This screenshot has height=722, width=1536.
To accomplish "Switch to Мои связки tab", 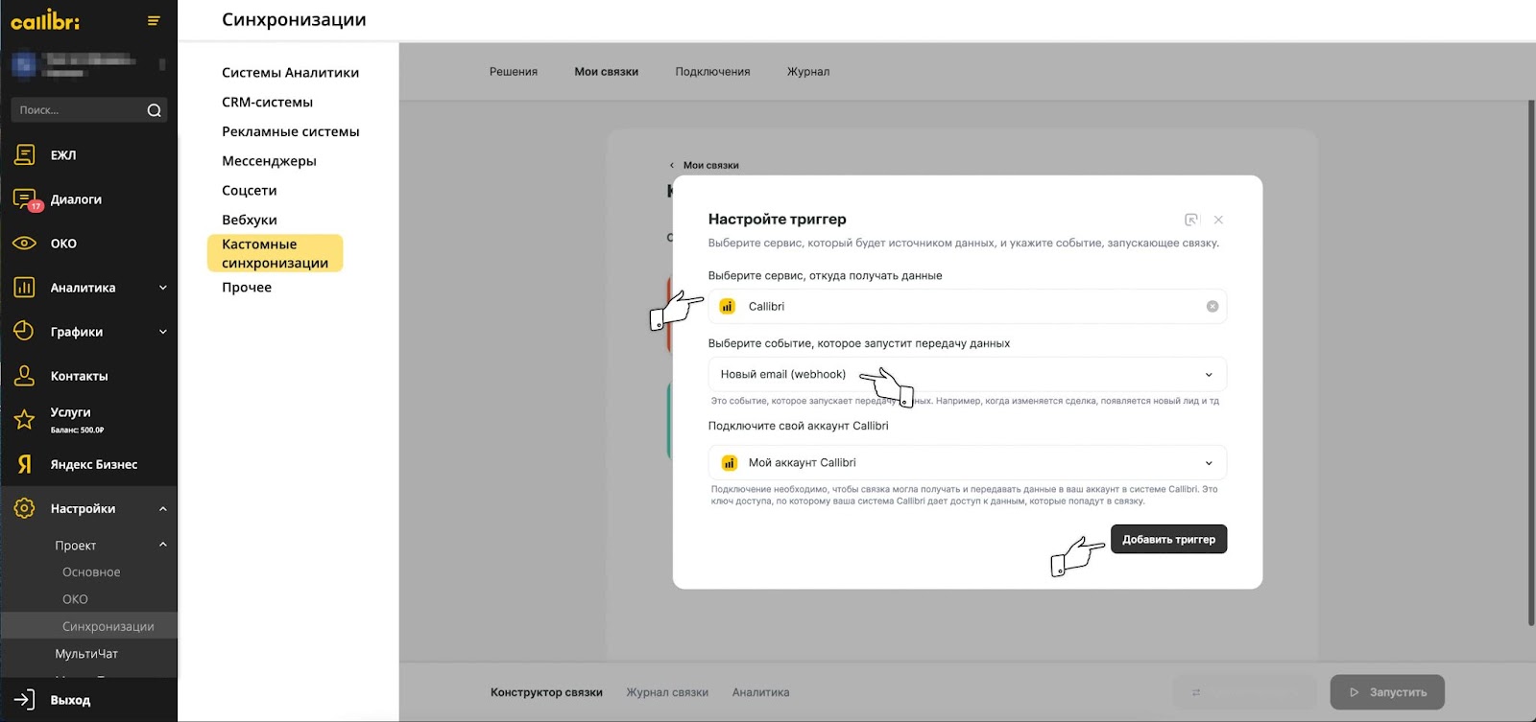I will pyautogui.click(x=606, y=72).
